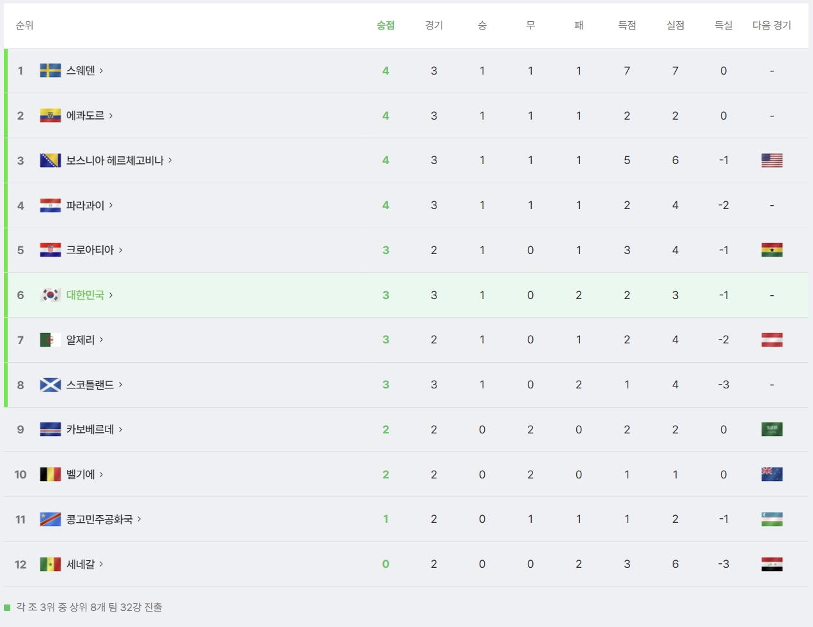
Task: Click the Sweden flag icon
Action: click(50, 71)
